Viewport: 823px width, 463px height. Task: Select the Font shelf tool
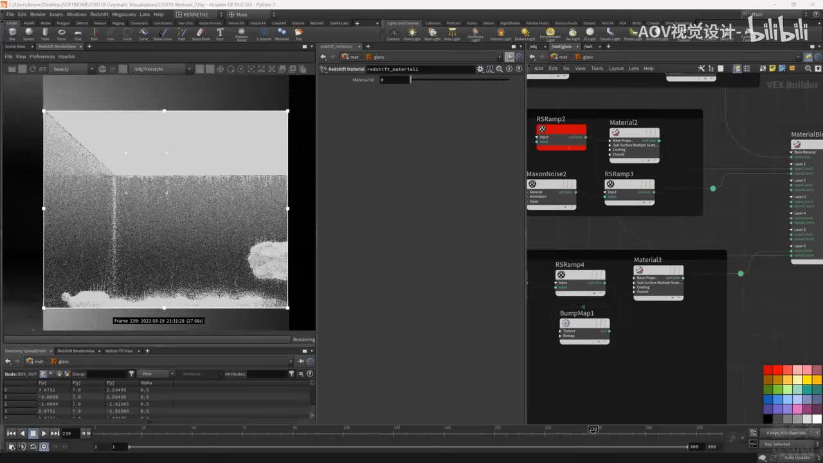[220, 33]
